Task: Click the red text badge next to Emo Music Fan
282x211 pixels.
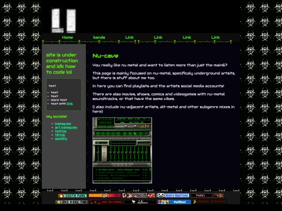Action: click(x=106, y=202)
